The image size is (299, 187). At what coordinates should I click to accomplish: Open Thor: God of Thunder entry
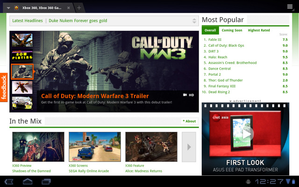pos(225,80)
